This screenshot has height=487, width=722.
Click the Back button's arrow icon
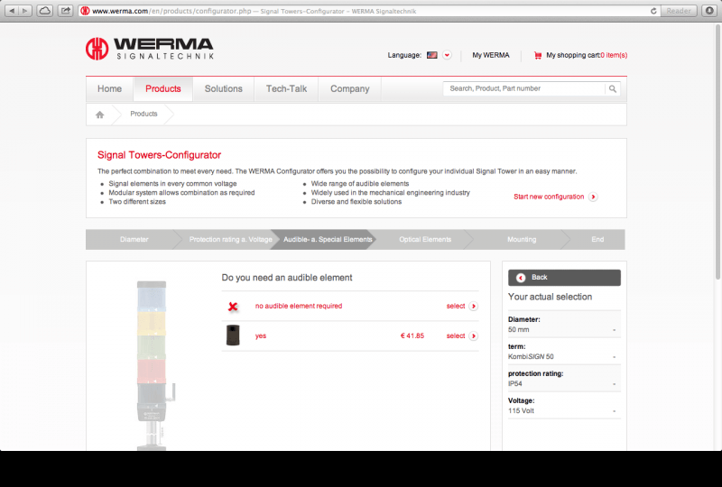[521, 278]
